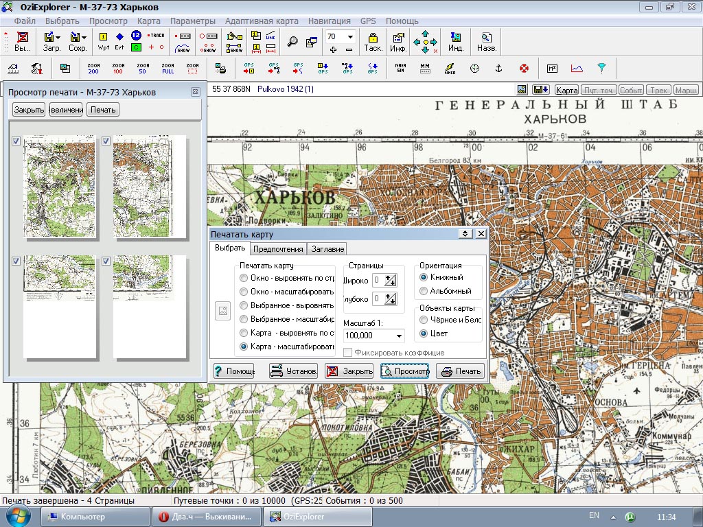The width and height of the screenshot is (703, 527).
Task: Open map info with the Инф. icon
Action: 398,42
